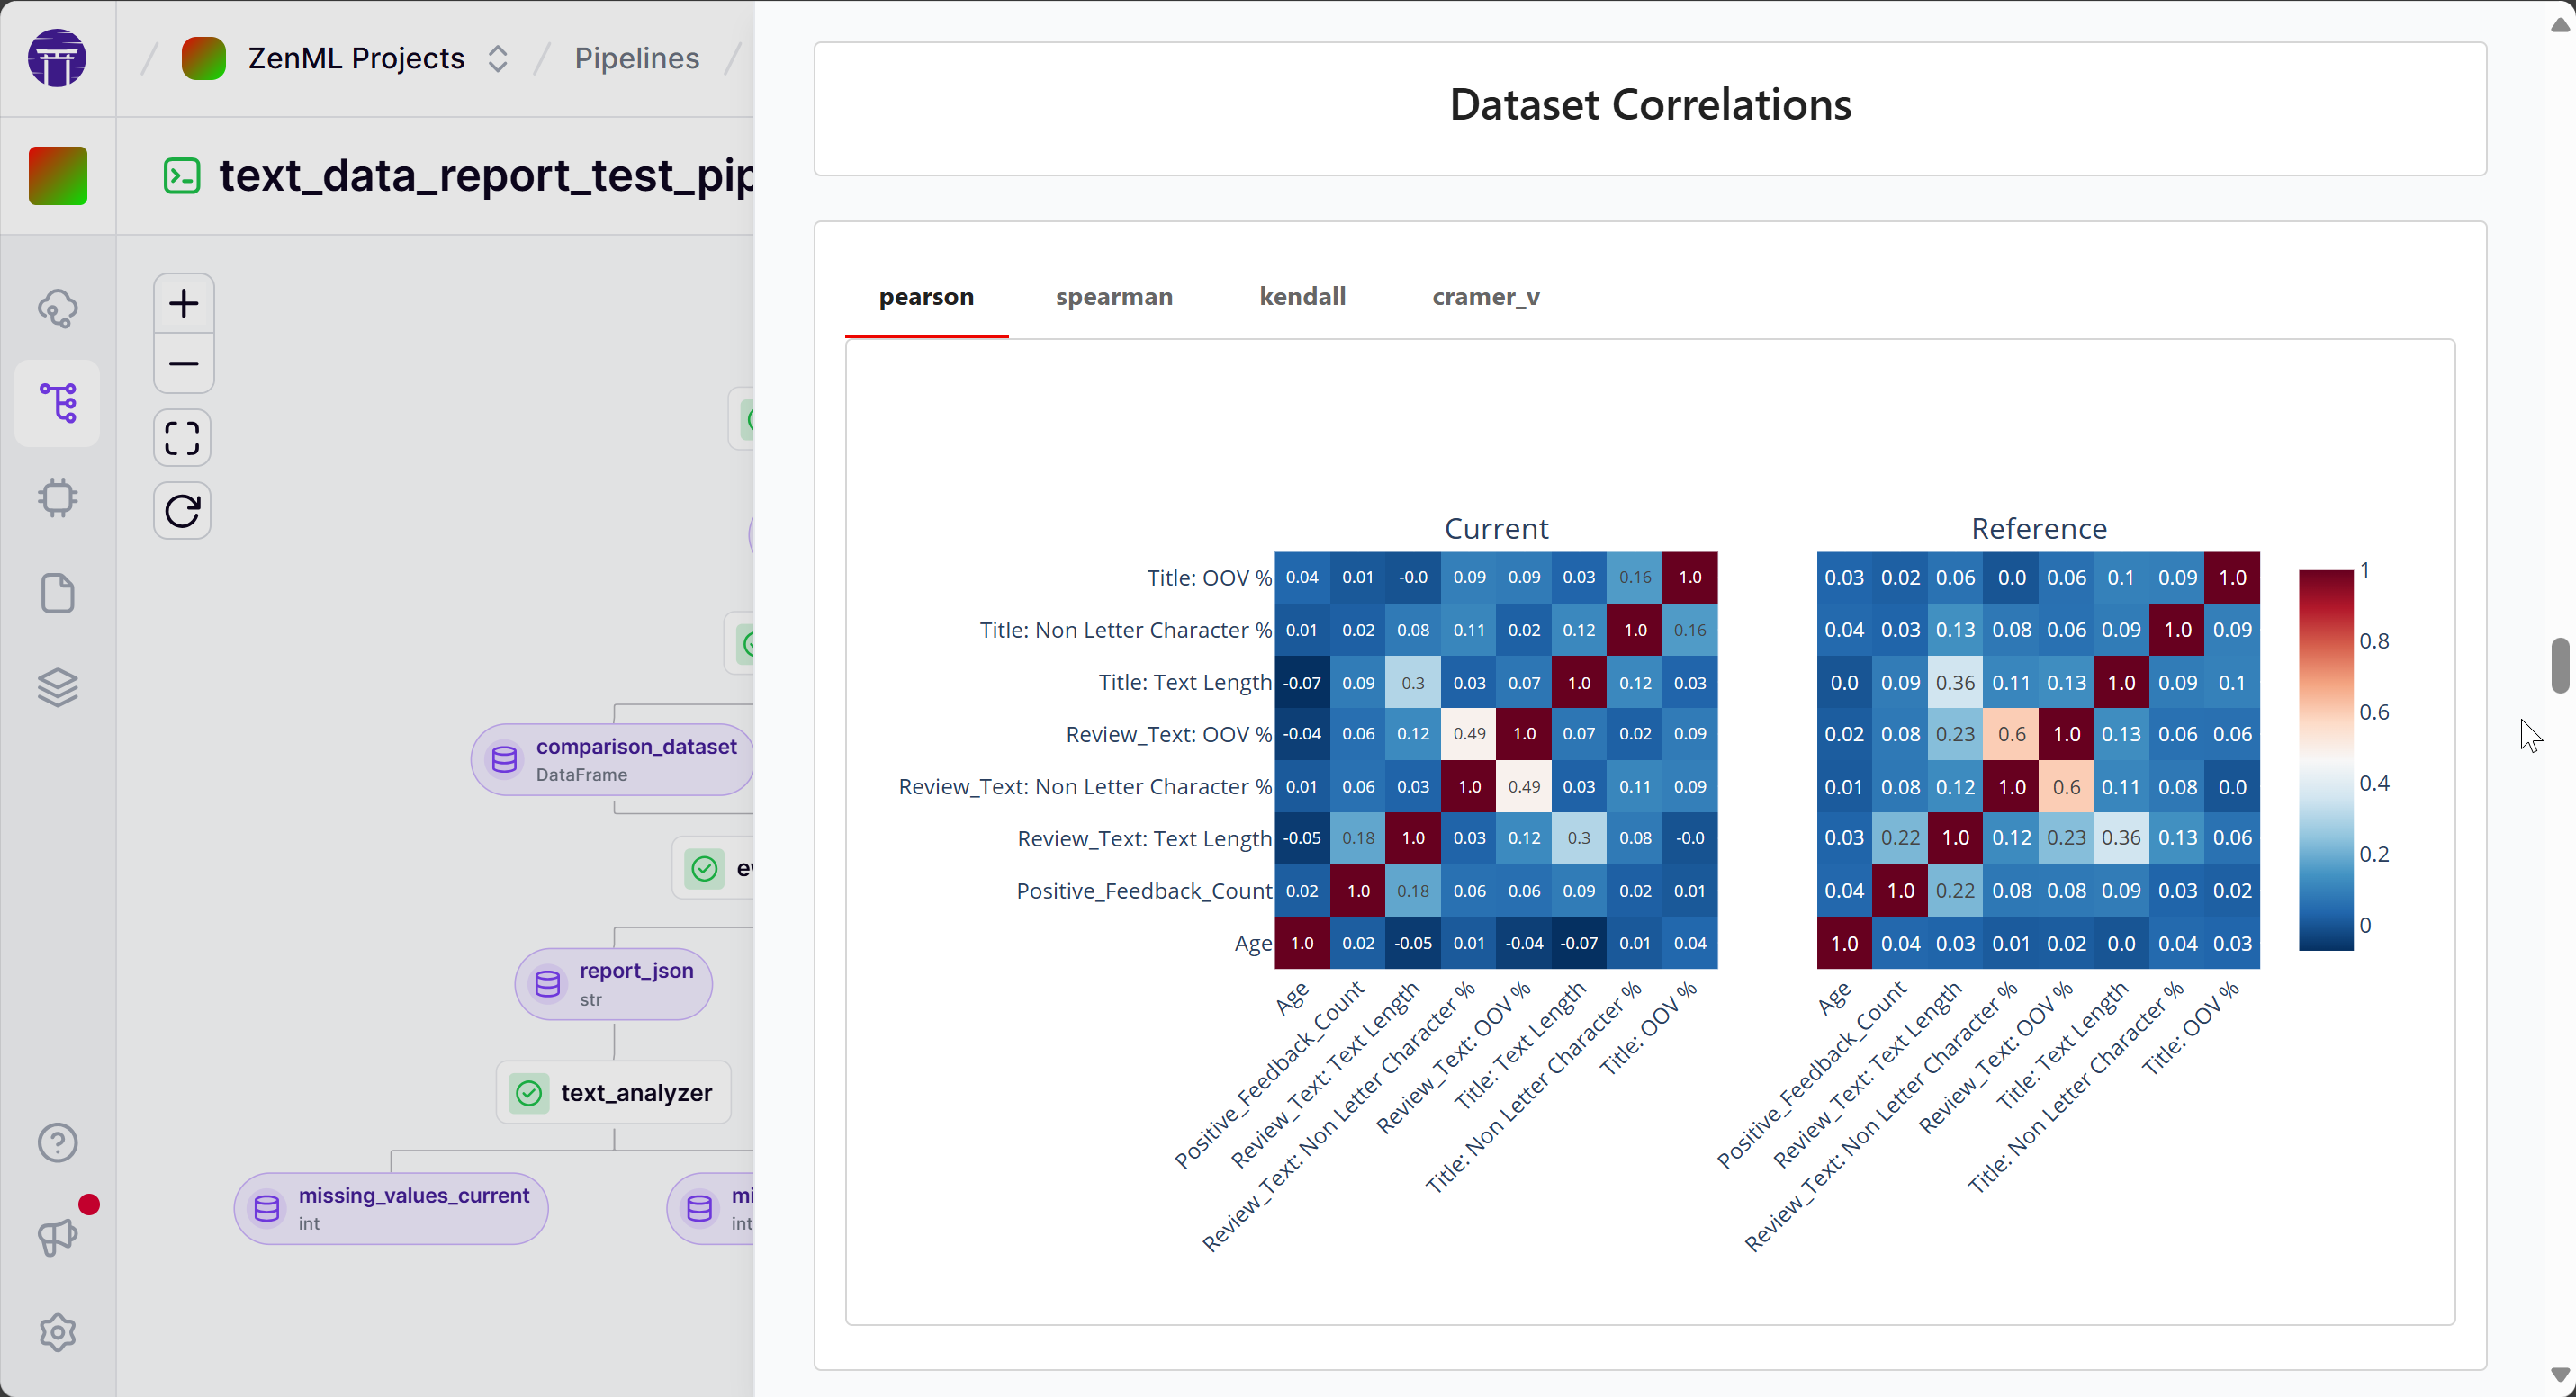This screenshot has height=1397, width=2576.
Task: Select the comparison_dataset DataFrame artifact node
Action: click(611, 759)
